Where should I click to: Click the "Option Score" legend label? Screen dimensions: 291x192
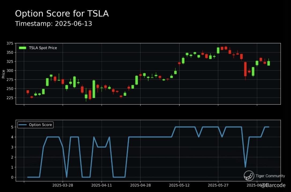40,125
